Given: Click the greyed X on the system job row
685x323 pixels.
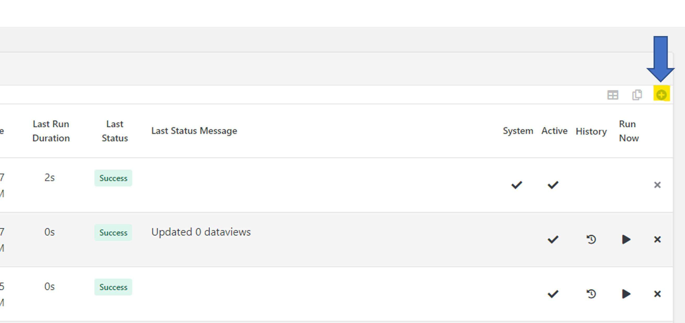Looking at the screenshot, I should click(657, 185).
